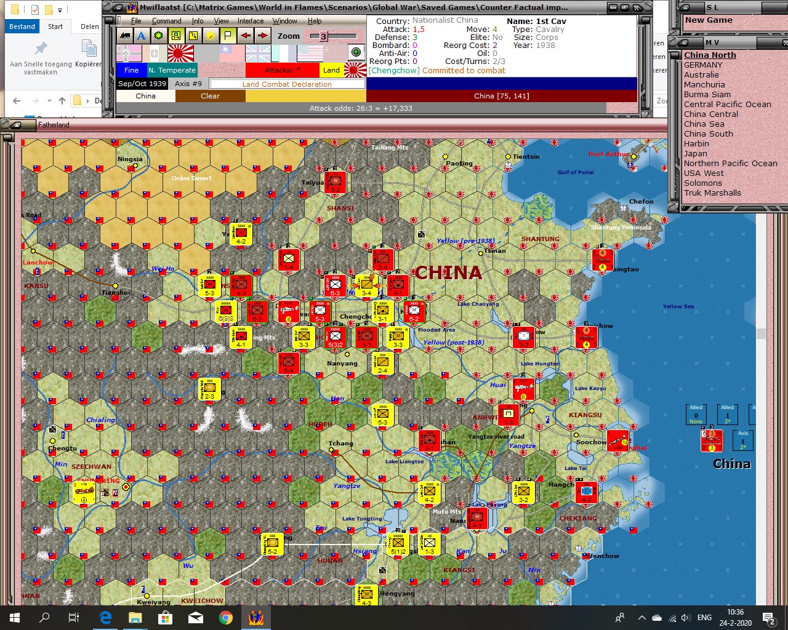Open the Windows Start menu
Screen dimensions: 788x630
[15, 618]
